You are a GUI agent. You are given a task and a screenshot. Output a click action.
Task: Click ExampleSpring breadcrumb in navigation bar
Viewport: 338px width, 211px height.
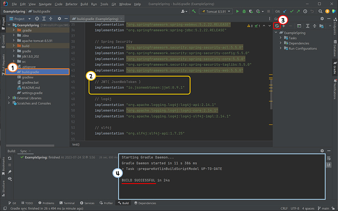pos(14,11)
